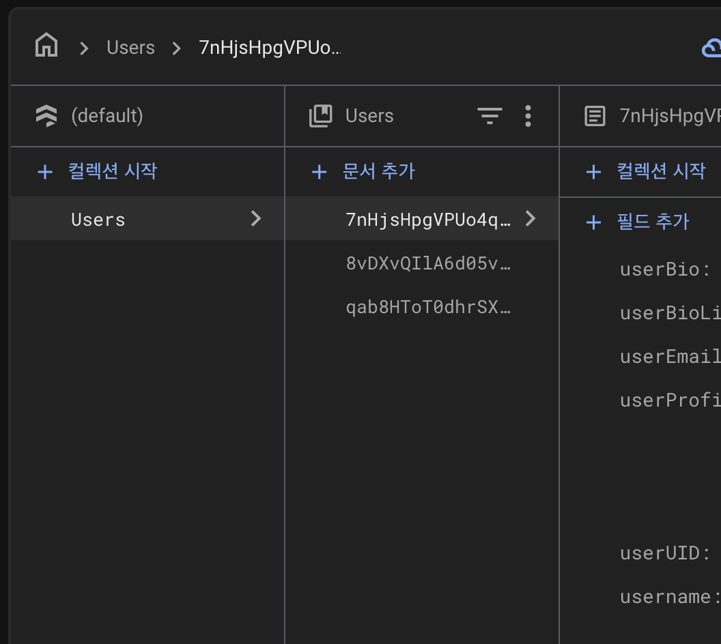Expand the 7nHjsHpgVPUo4q document chevron
The image size is (721, 644).
coord(531,219)
